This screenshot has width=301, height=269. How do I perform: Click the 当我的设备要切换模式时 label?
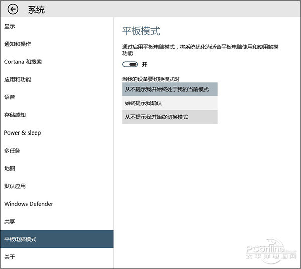point(151,79)
